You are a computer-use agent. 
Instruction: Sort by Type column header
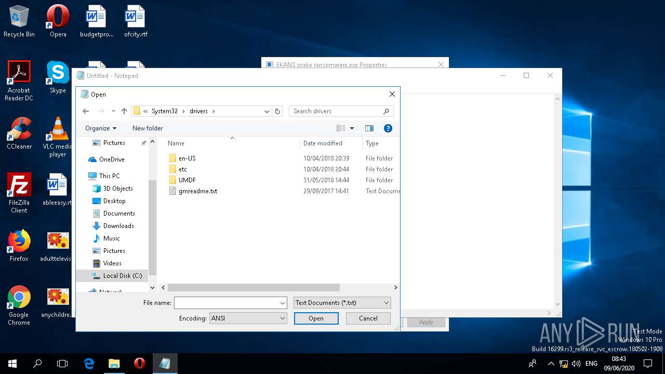(372, 143)
